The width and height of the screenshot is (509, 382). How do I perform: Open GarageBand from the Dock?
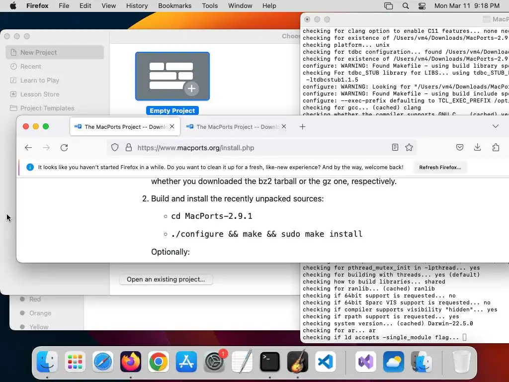click(298, 362)
